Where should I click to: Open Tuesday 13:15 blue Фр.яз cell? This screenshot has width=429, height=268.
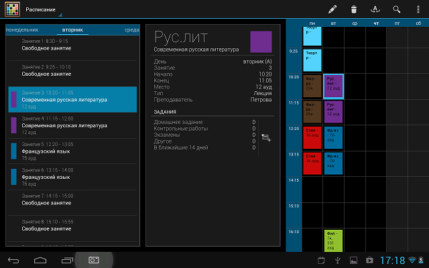(334, 163)
